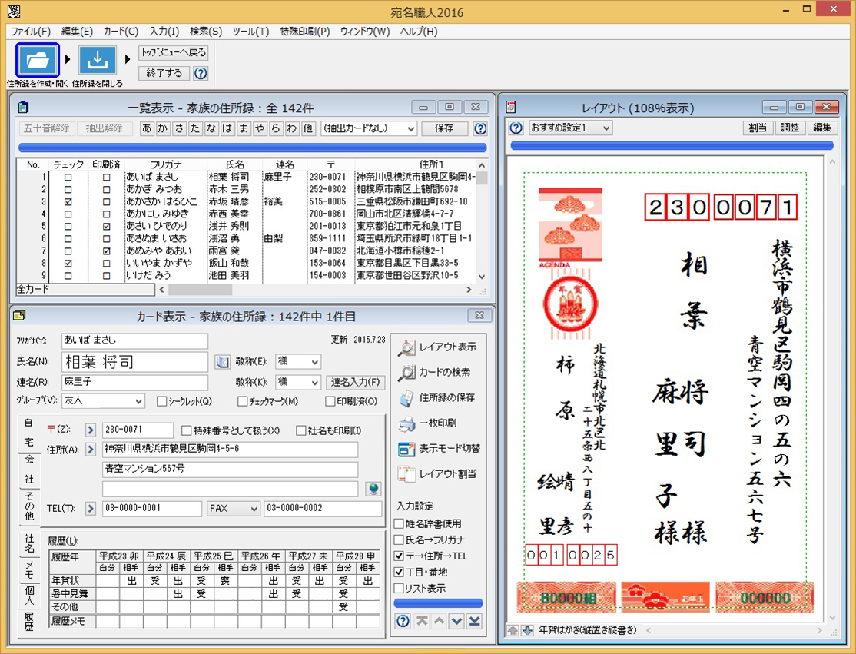Click 住所録の保存 save icon
Image resolution: width=856 pixels, height=654 pixels.
pos(406,398)
